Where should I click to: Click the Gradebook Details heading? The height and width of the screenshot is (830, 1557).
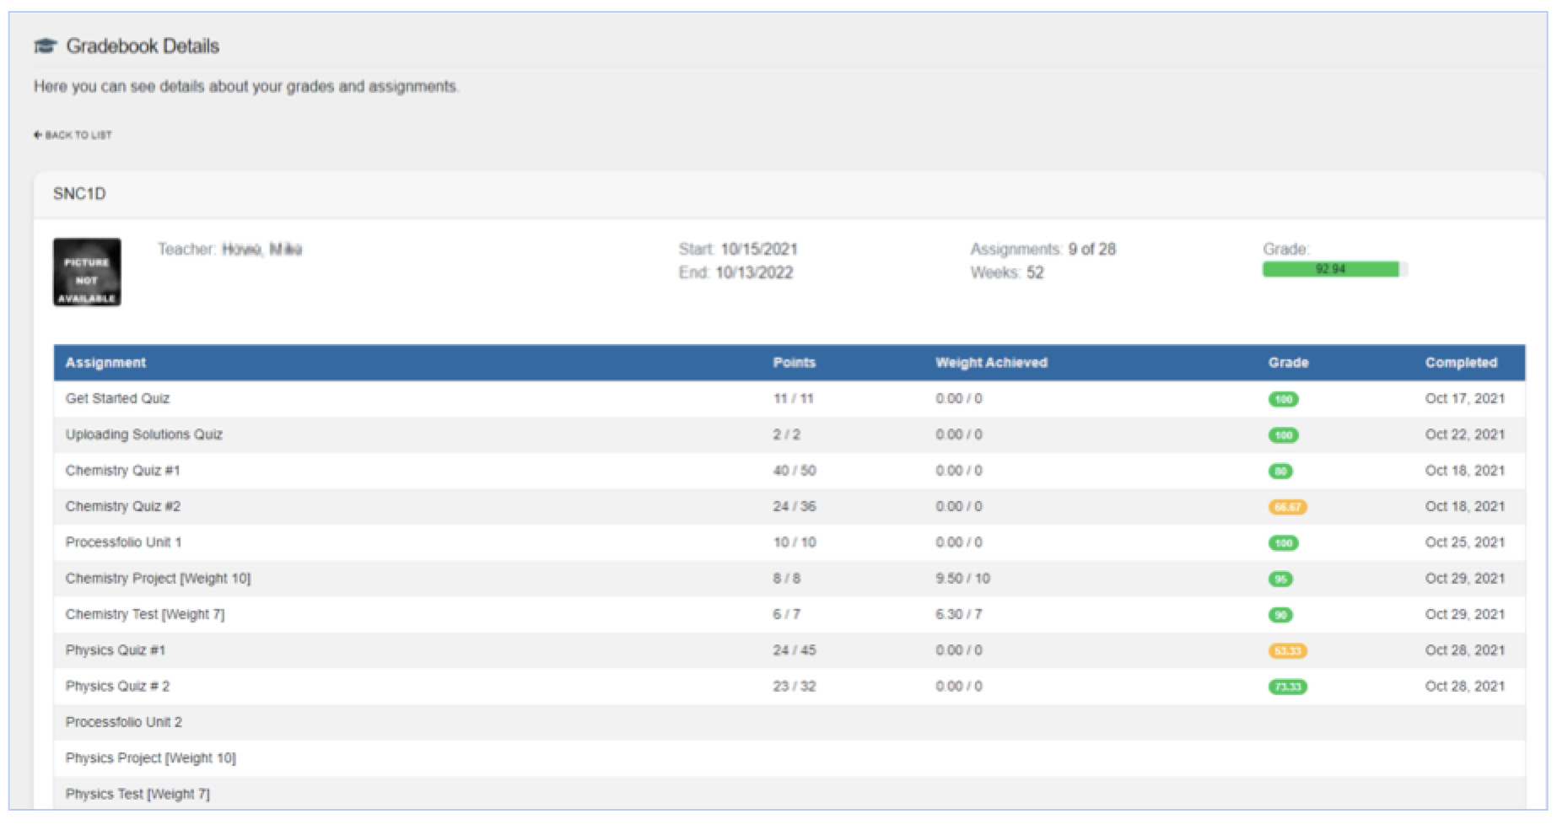point(143,46)
